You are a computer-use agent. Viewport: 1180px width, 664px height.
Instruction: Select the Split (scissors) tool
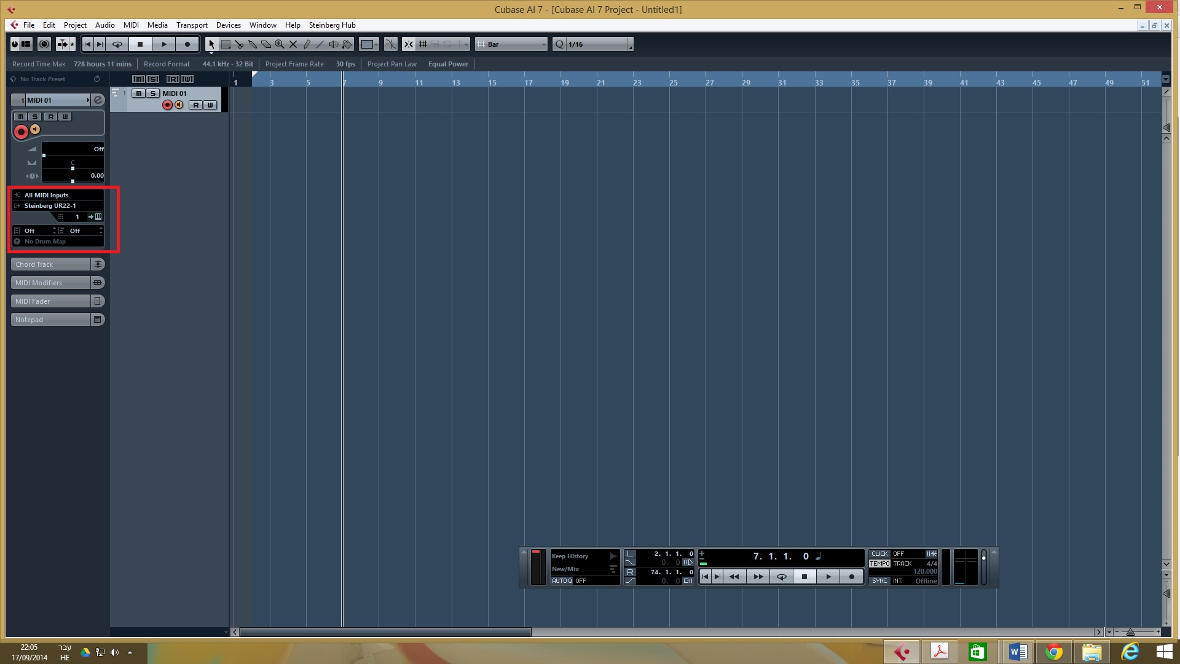click(x=239, y=44)
